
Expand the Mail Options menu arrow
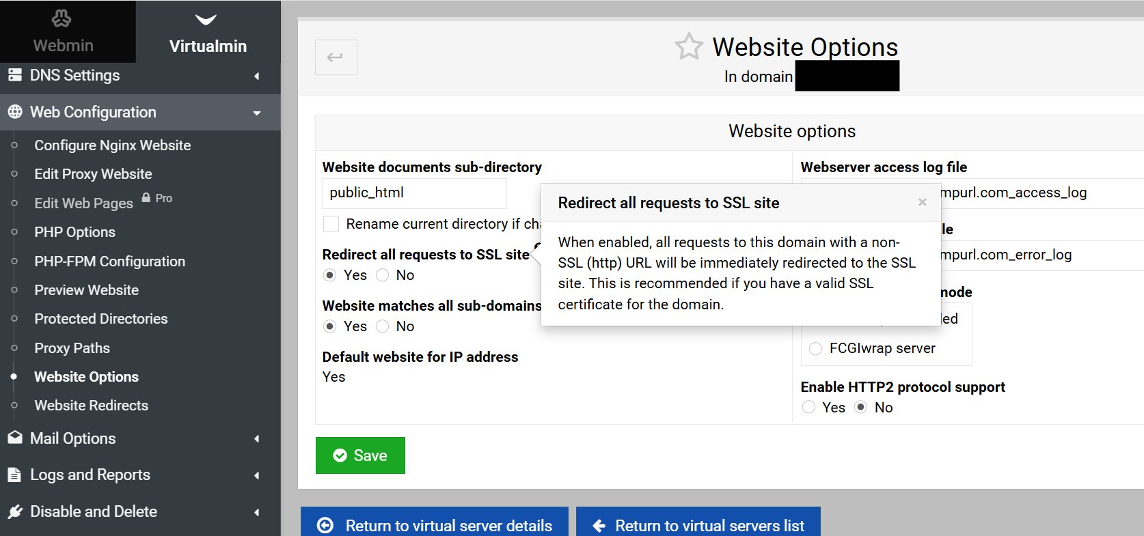[x=257, y=439]
